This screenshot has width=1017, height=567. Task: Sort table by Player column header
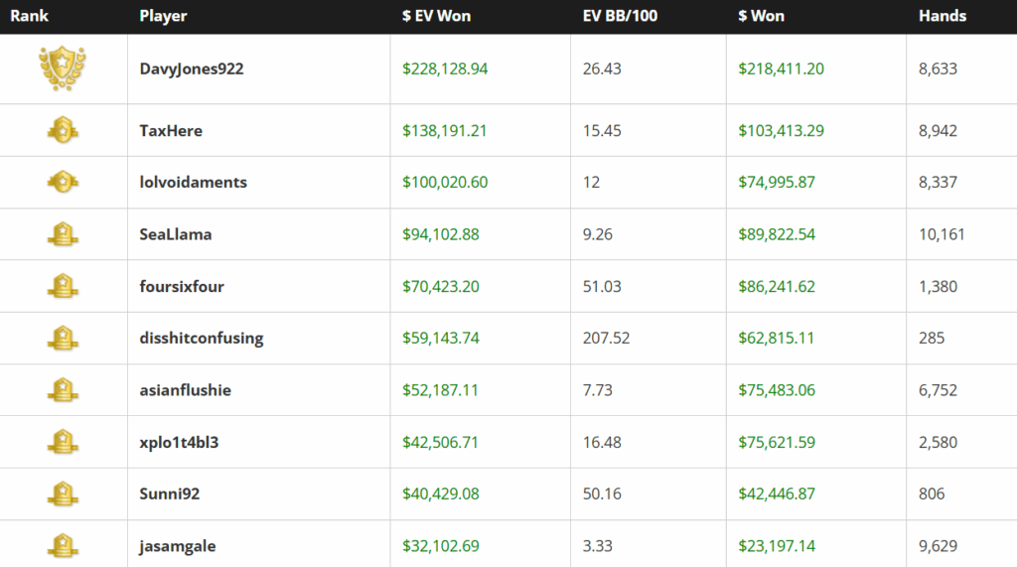coord(163,16)
